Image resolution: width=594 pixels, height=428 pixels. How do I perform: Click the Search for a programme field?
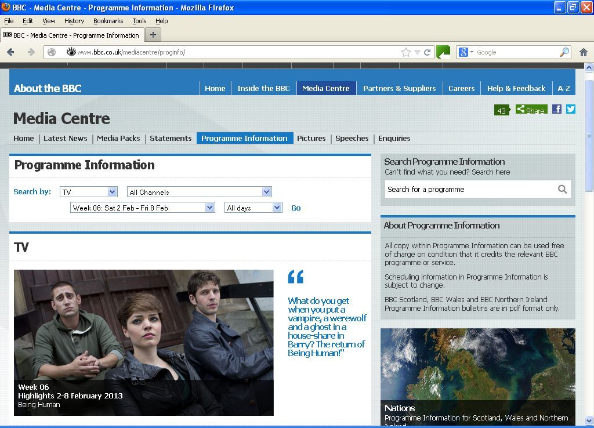tap(470, 189)
